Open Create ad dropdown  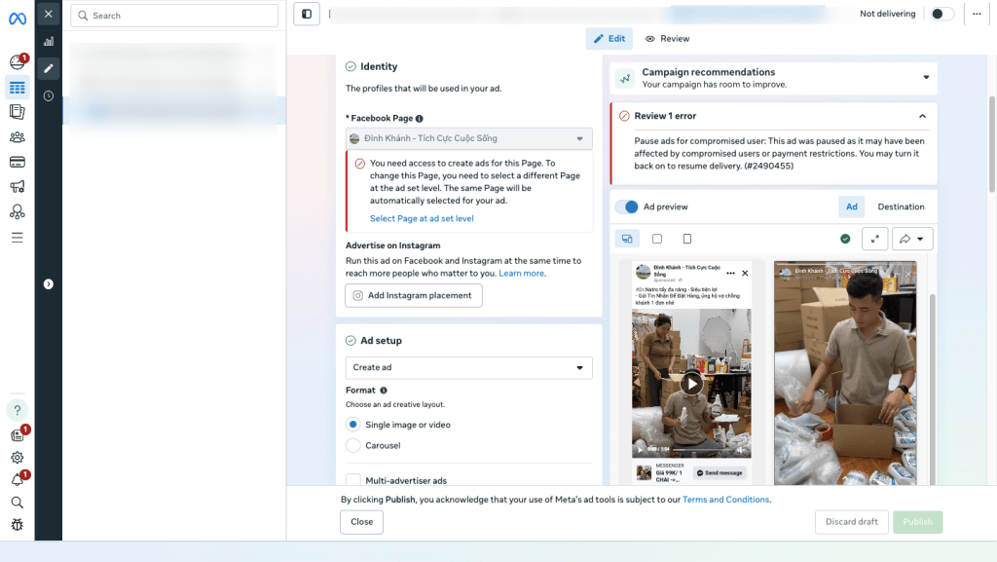tap(468, 367)
